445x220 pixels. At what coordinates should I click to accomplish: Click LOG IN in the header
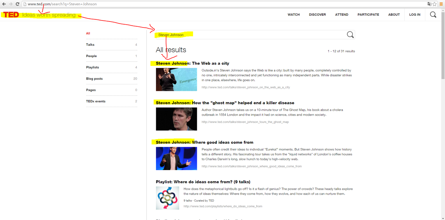click(414, 15)
